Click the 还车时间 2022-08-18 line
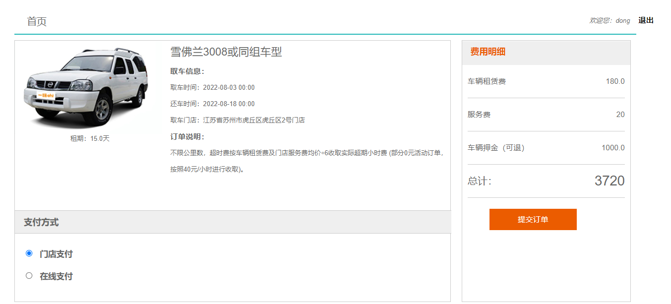This screenshot has height=304, width=671. pos(212,104)
